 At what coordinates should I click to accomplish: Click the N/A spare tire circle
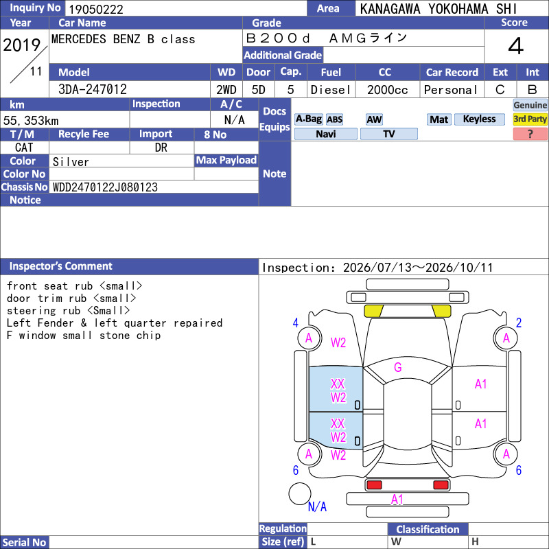coord(300,493)
